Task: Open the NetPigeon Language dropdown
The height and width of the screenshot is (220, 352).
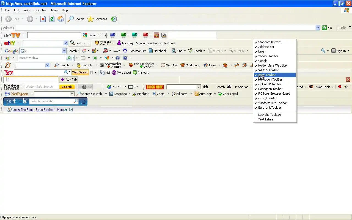Action: [x=129, y=94]
